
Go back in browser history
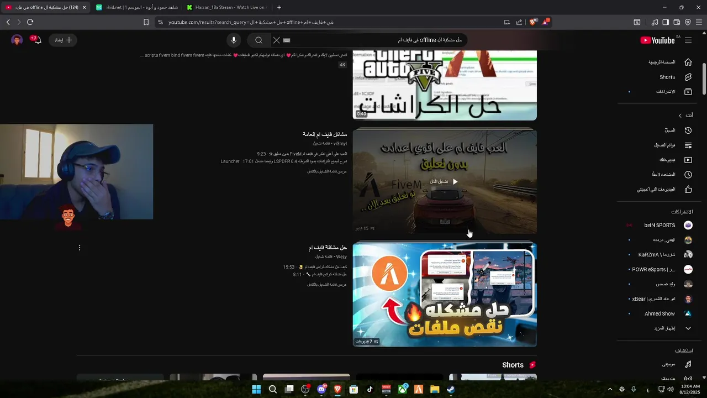click(x=8, y=22)
